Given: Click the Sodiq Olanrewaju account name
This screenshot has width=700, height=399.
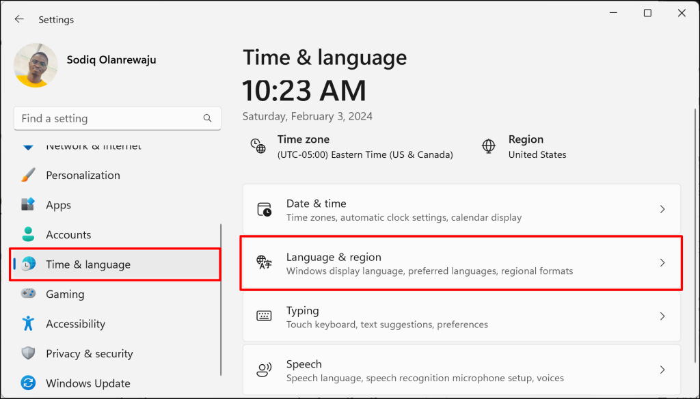Looking at the screenshot, I should point(111,59).
